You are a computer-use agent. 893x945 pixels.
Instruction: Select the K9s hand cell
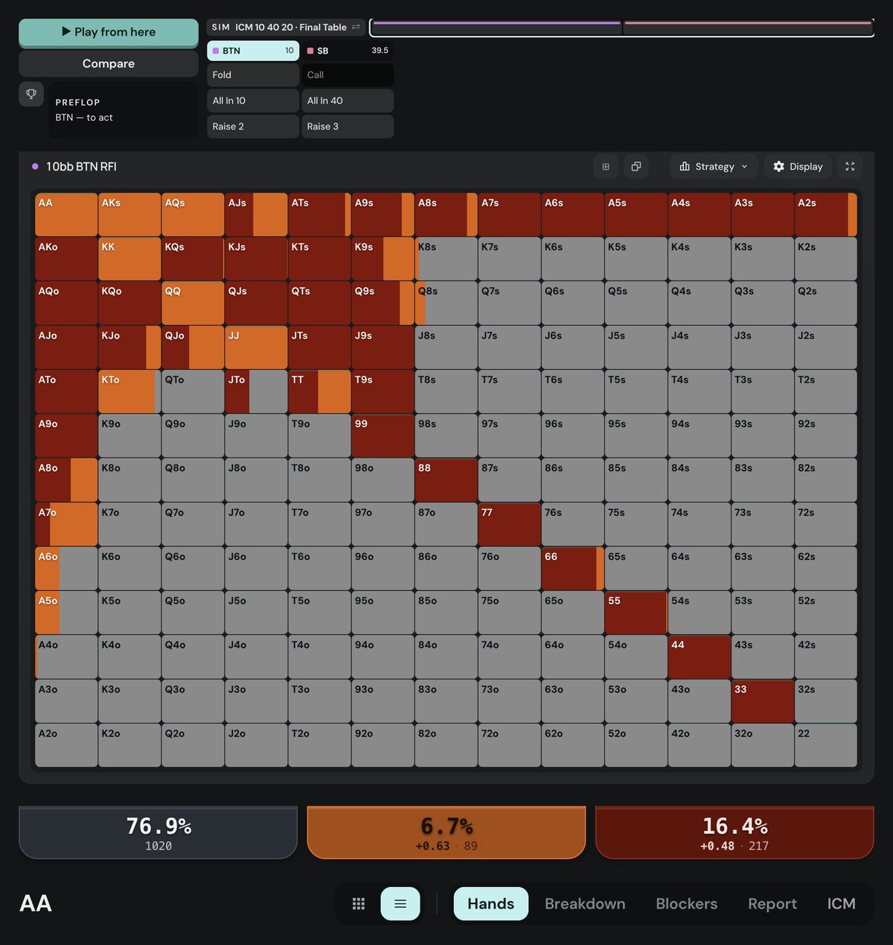tap(383, 259)
